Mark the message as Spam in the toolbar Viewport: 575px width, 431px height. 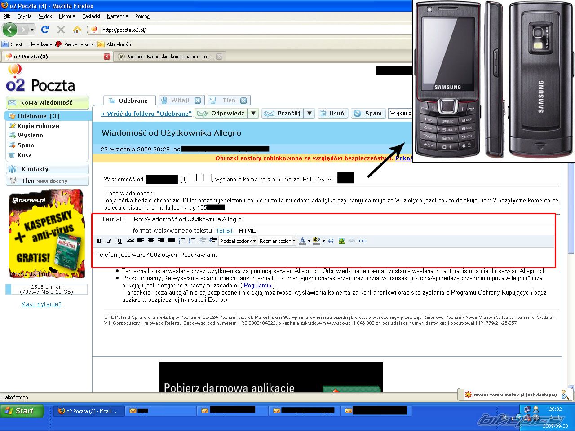click(x=367, y=114)
